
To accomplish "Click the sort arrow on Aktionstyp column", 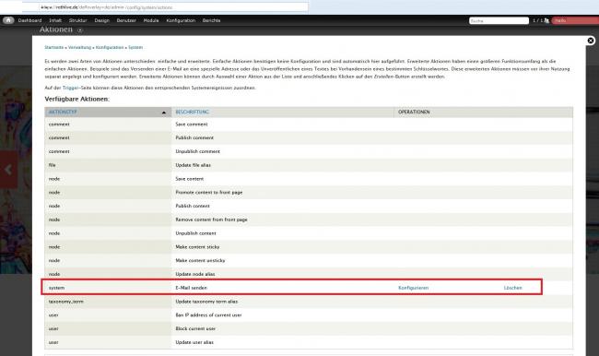I will tap(164, 113).
